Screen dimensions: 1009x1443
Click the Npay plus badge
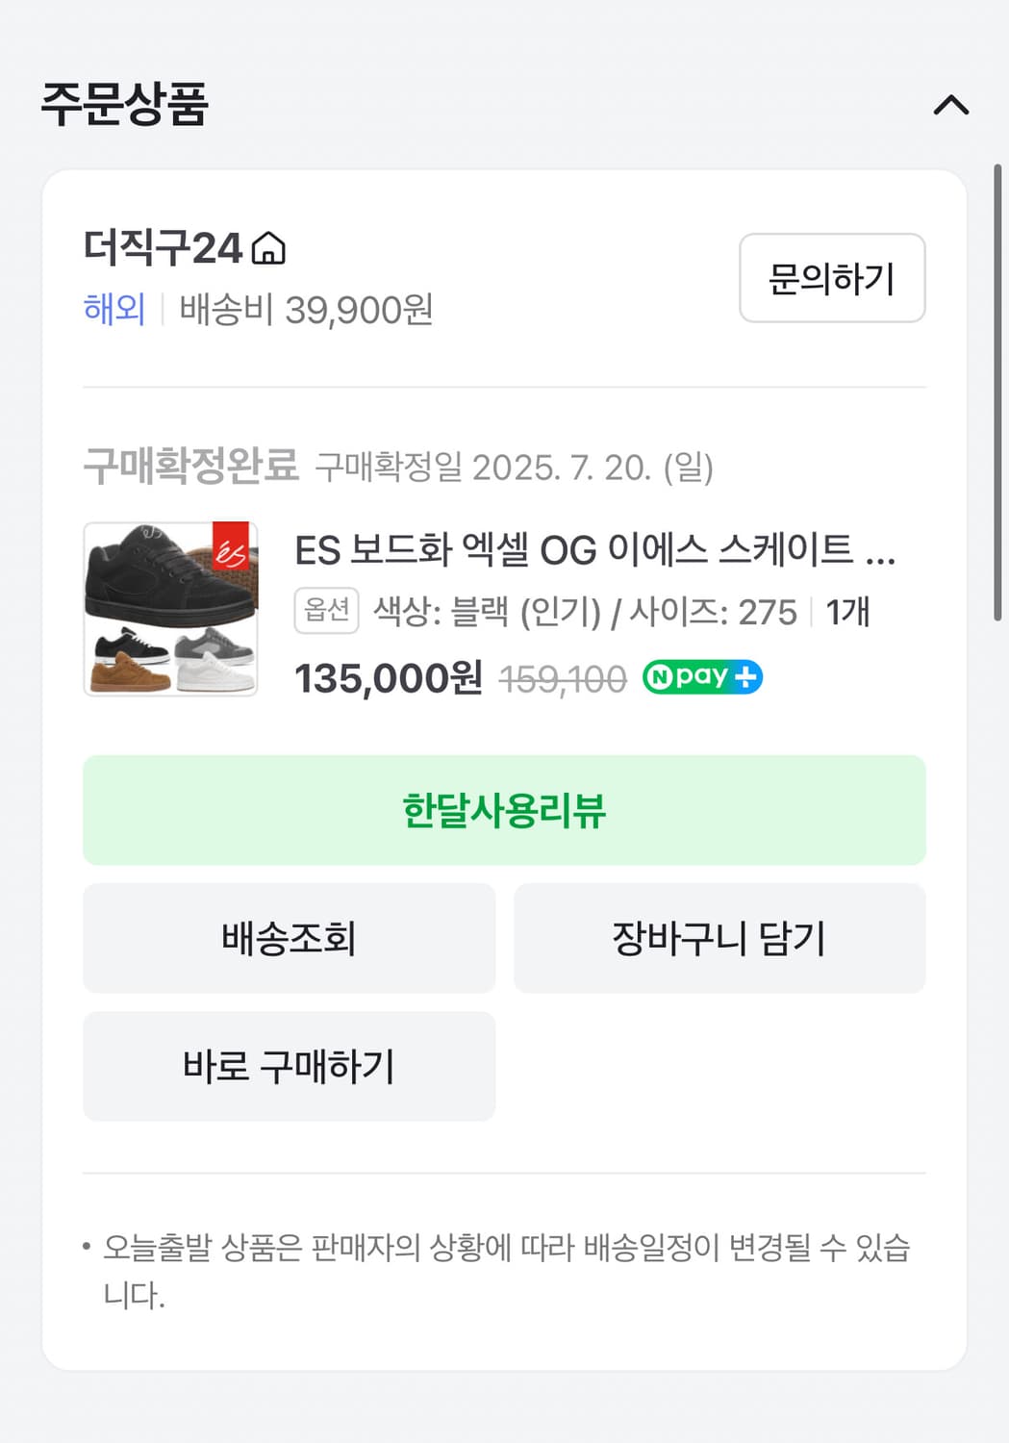pos(702,677)
